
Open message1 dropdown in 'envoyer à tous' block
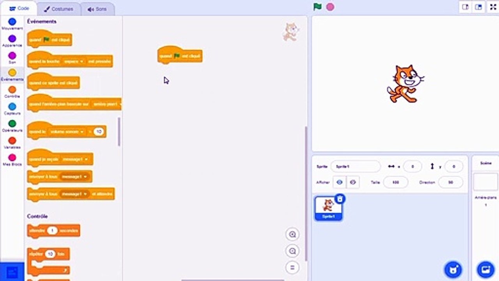coord(74,176)
